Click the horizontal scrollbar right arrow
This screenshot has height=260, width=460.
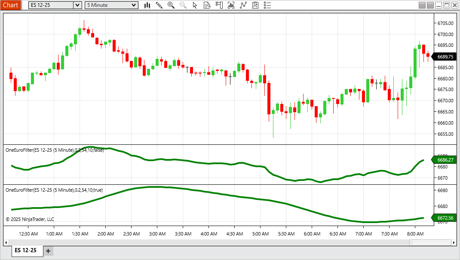click(x=454, y=242)
